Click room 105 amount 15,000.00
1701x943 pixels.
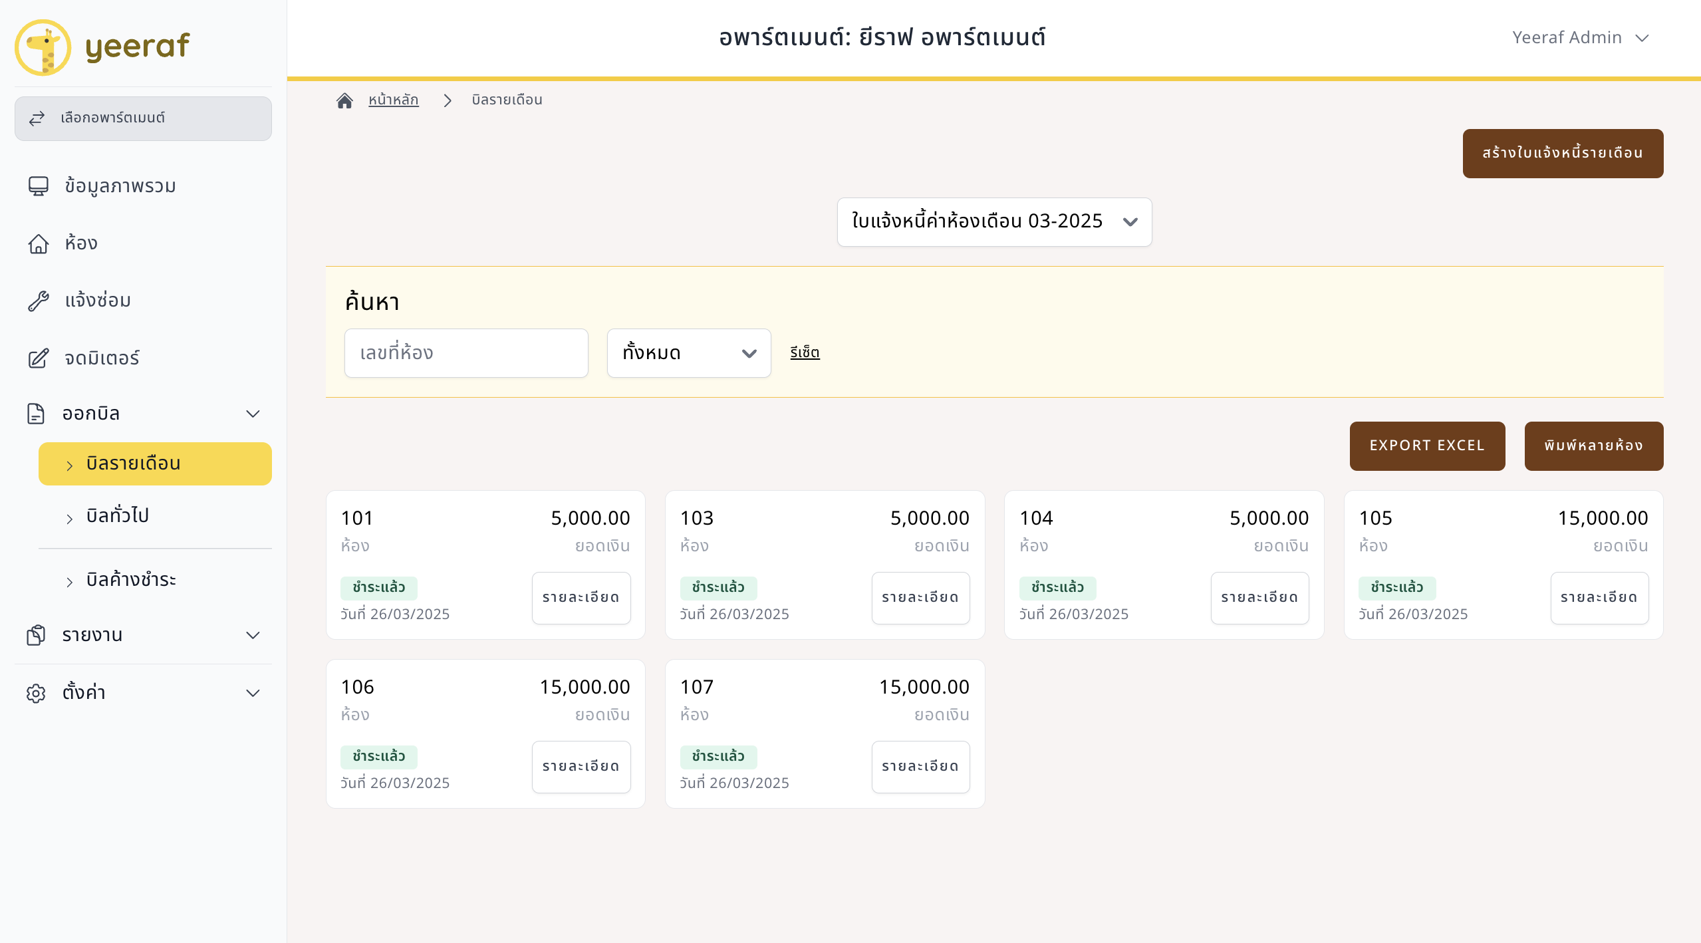pyautogui.click(x=1603, y=518)
